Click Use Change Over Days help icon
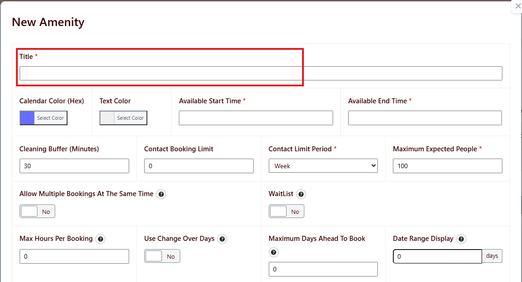 tap(222, 239)
